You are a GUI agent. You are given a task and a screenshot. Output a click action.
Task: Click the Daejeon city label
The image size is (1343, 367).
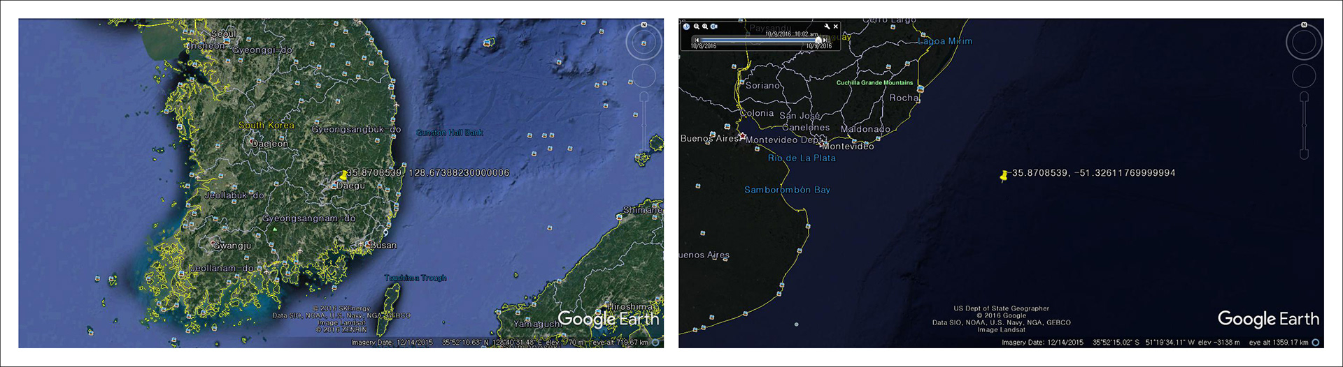coord(270,144)
